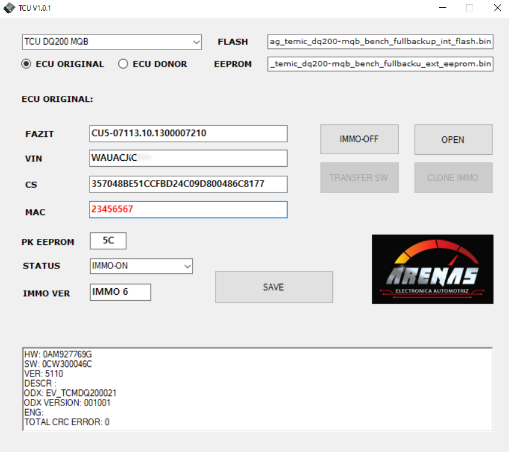
Task: Expand the IMMO-ON status dropdown
Action: (141, 266)
